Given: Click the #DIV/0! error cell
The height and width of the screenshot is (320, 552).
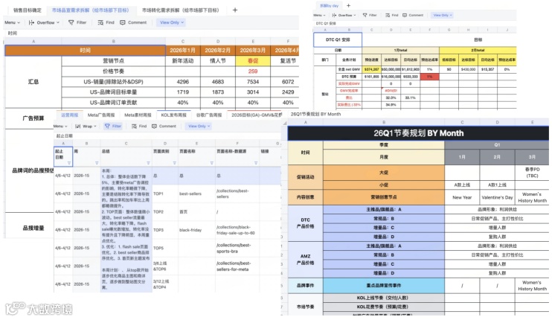Looking at the screenshot, I should pyautogui.click(x=391, y=91).
